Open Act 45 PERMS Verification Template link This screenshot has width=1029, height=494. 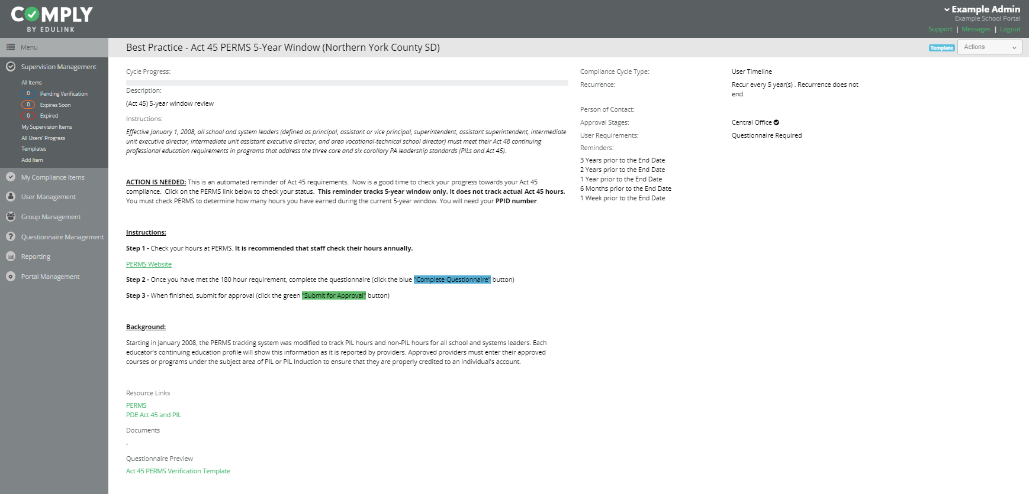click(178, 471)
